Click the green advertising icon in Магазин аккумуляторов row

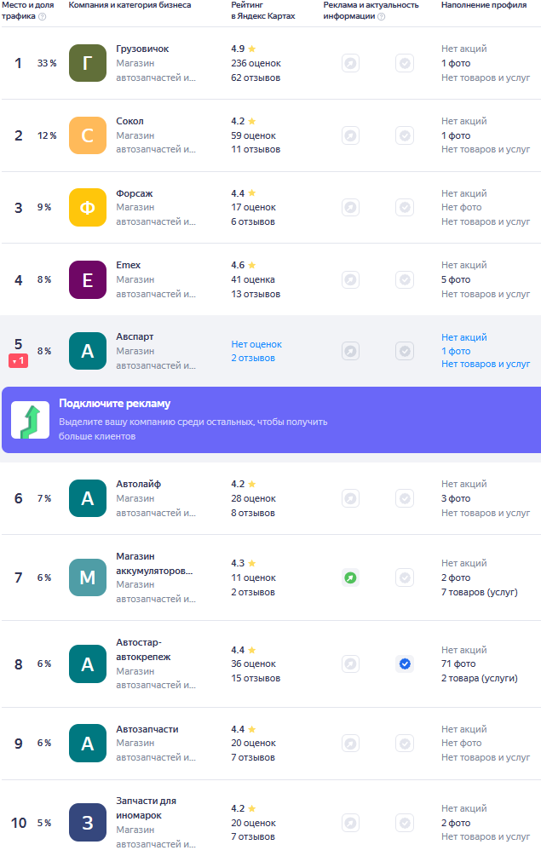(350, 577)
